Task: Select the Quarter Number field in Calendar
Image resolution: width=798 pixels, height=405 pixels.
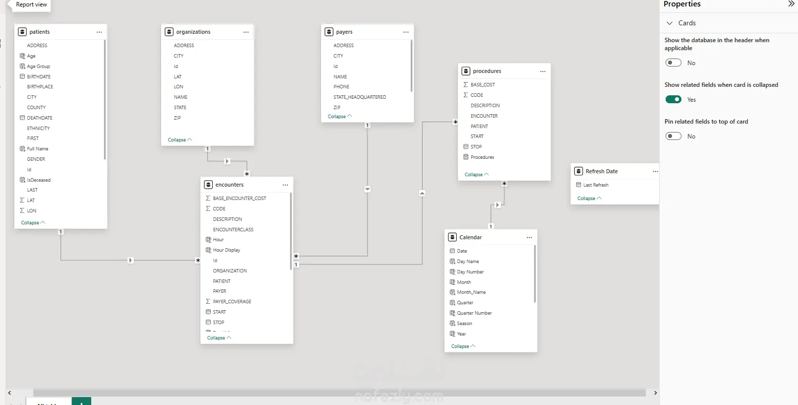Action: 474,313
